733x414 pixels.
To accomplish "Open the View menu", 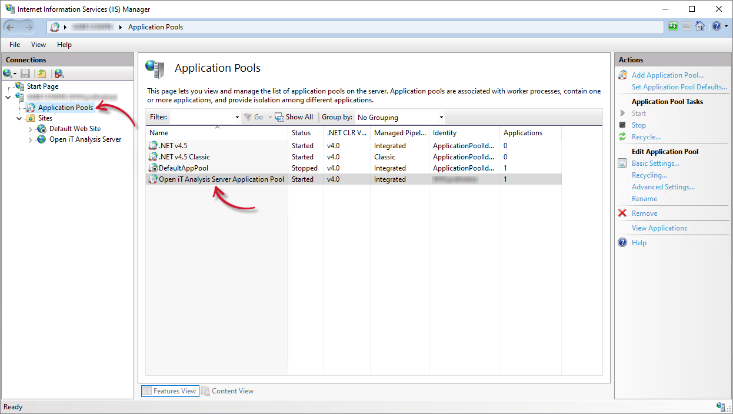I will tap(38, 44).
